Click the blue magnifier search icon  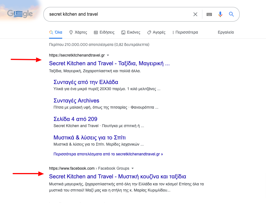(232, 14)
